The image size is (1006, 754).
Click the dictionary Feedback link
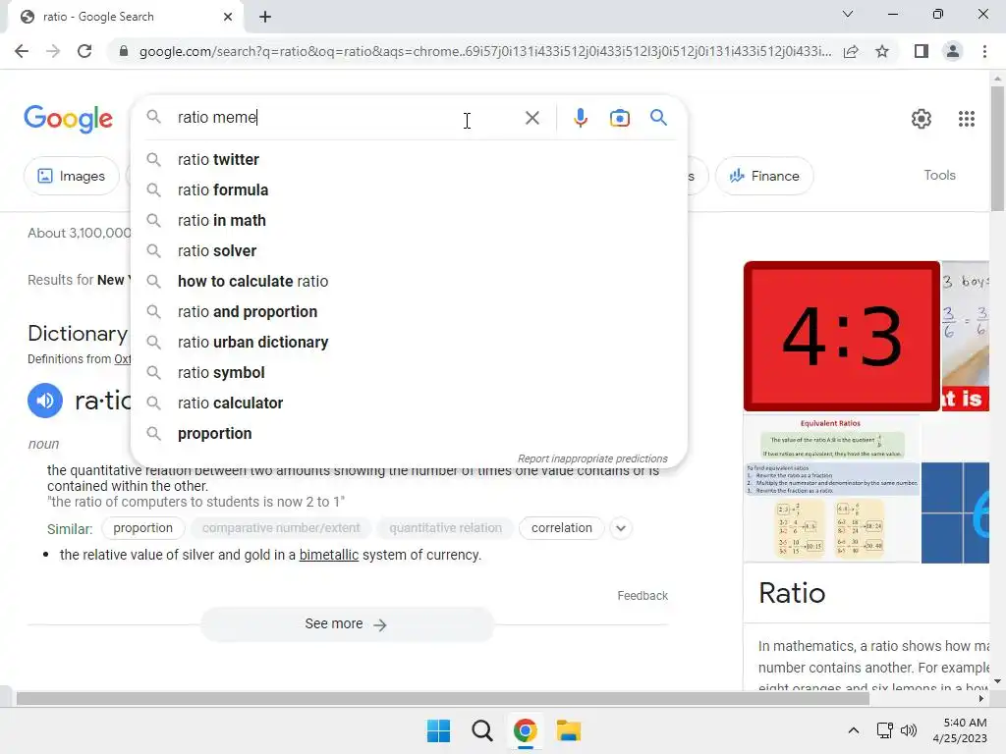click(x=643, y=596)
